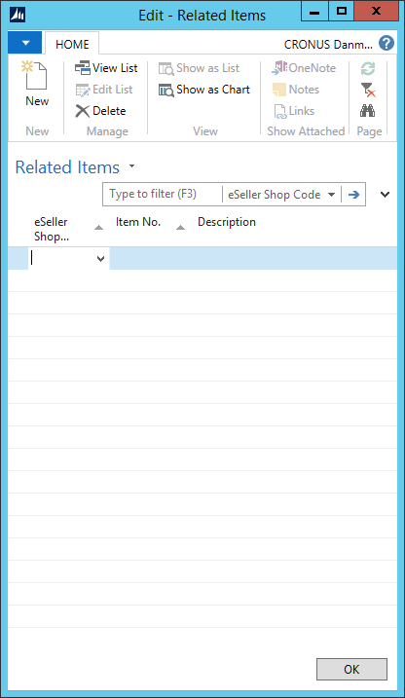The height and width of the screenshot is (698, 405).
Task: Sort by the Description column header
Action: (227, 222)
